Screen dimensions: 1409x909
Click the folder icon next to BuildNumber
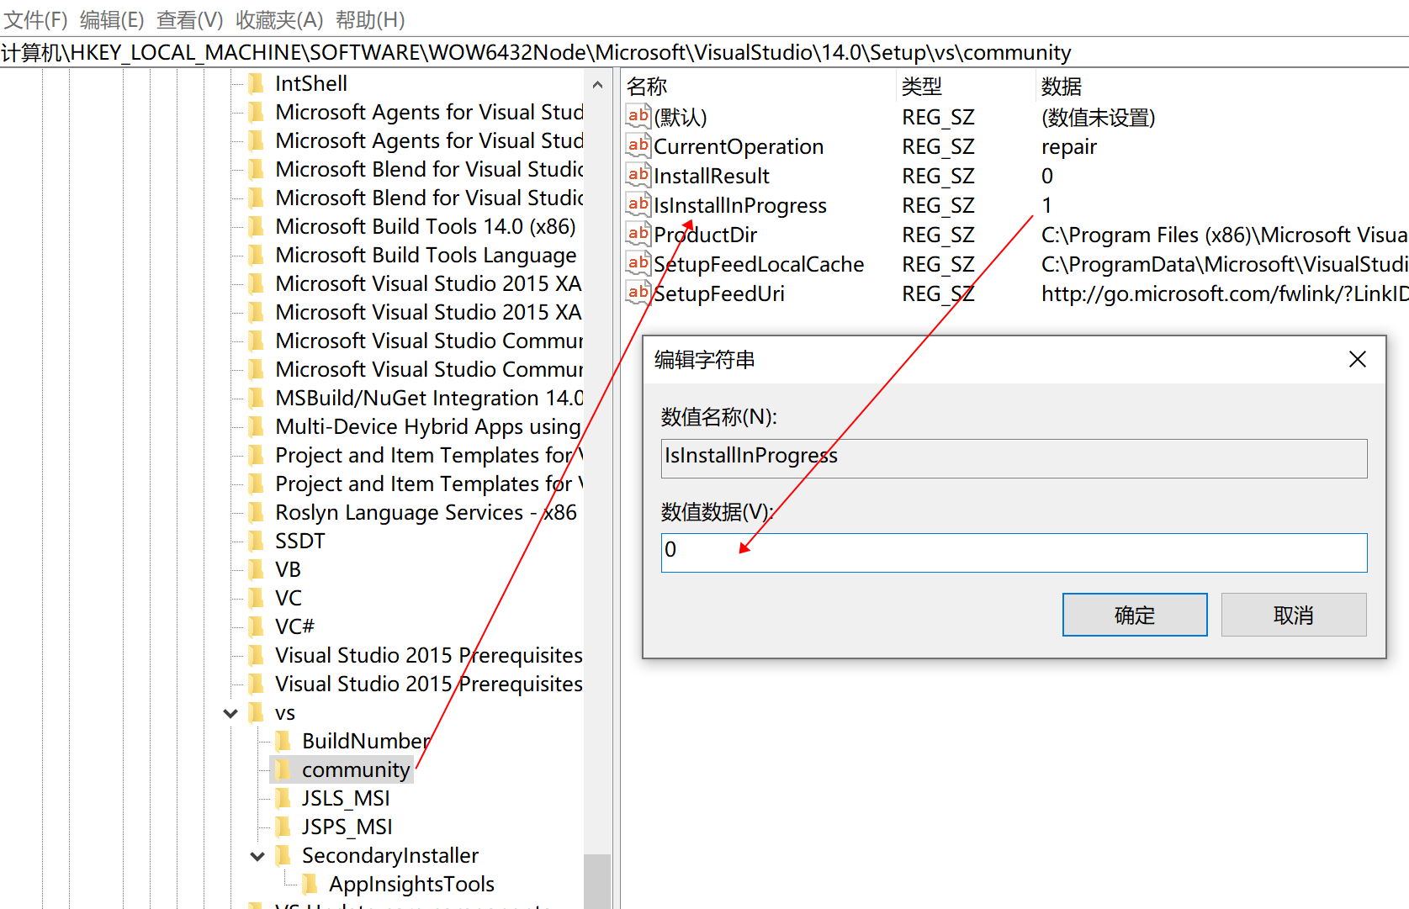(x=283, y=741)
